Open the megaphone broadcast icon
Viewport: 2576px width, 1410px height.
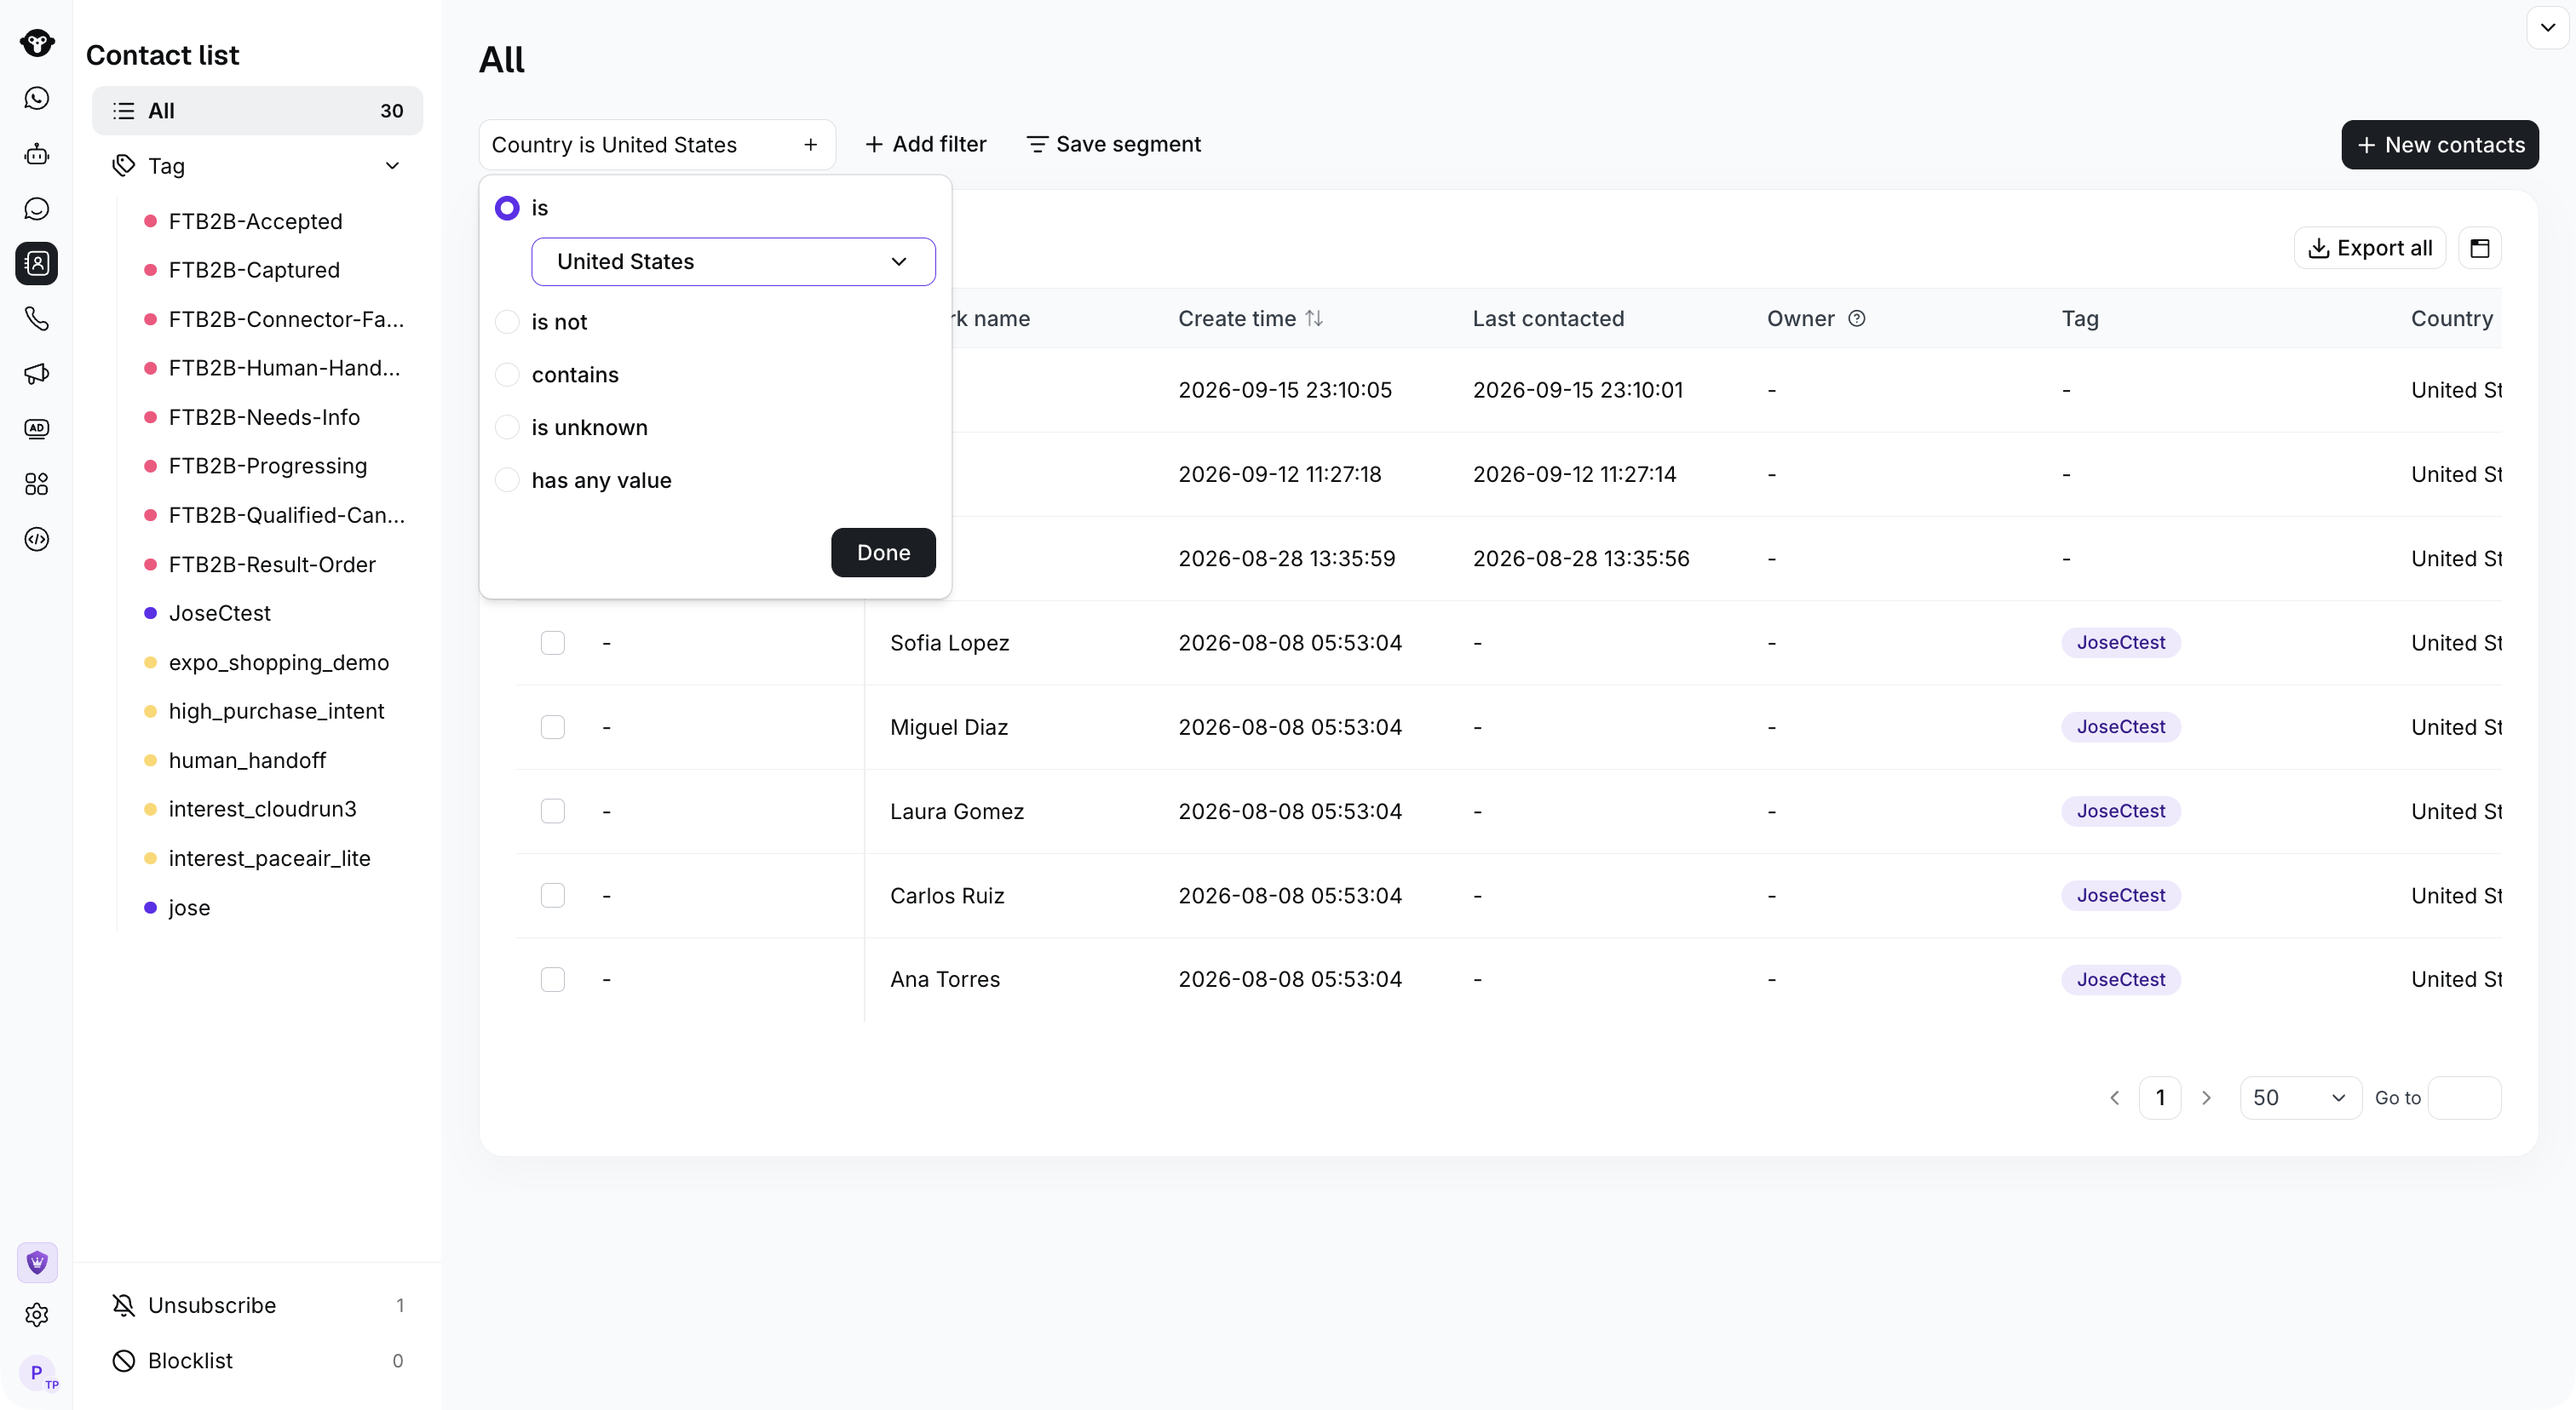[x=37, y=374]
